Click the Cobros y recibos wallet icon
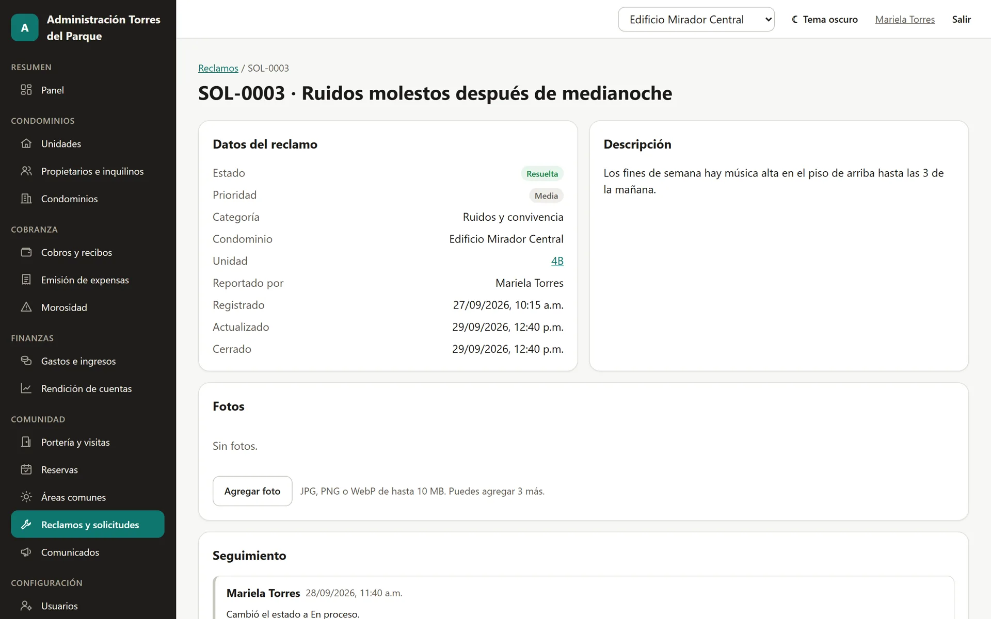Image resolution: width=991 pixels, height=619 pixels. pyautogui.click(x=26, y=252)
